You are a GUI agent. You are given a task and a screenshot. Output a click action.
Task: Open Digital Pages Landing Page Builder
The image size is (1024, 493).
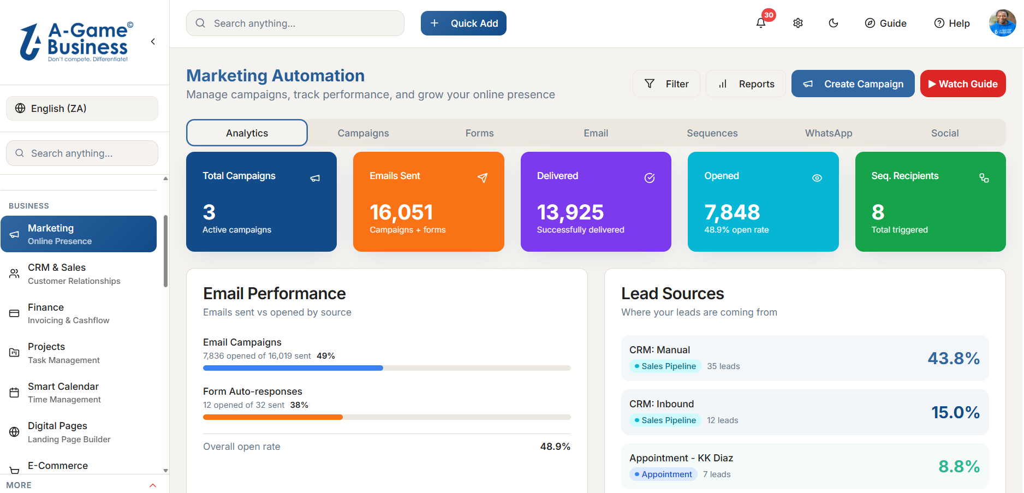(x=79, y=432)
